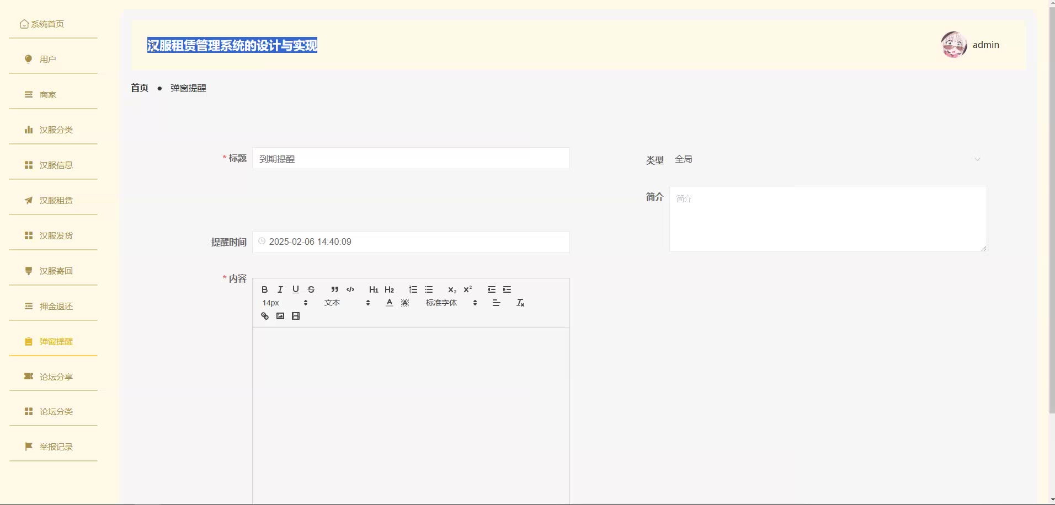The height and width of the screenshot is (505, 1055).
Task: Insert a blockquote in the editor
Action: [335, 289]
